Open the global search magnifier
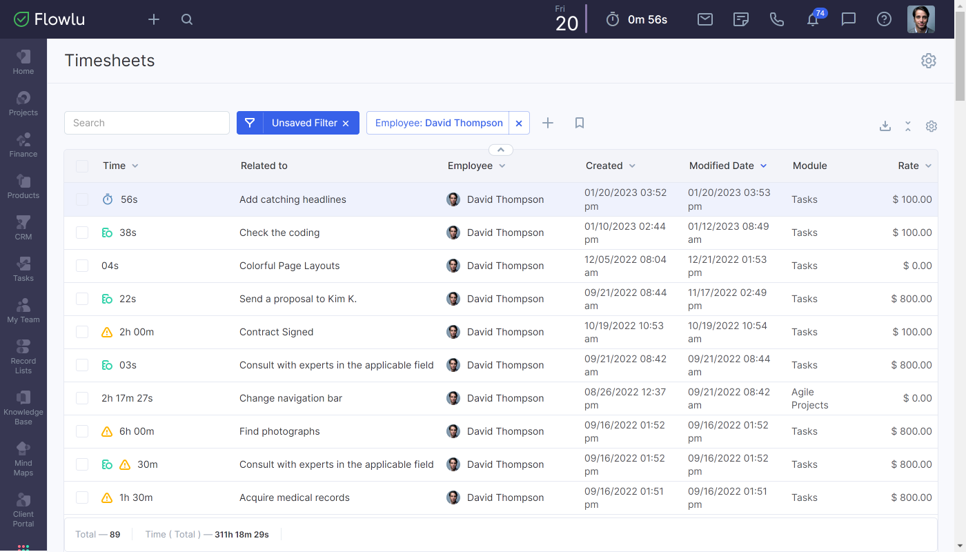This screenshot has width=966, height=552. 187,19
